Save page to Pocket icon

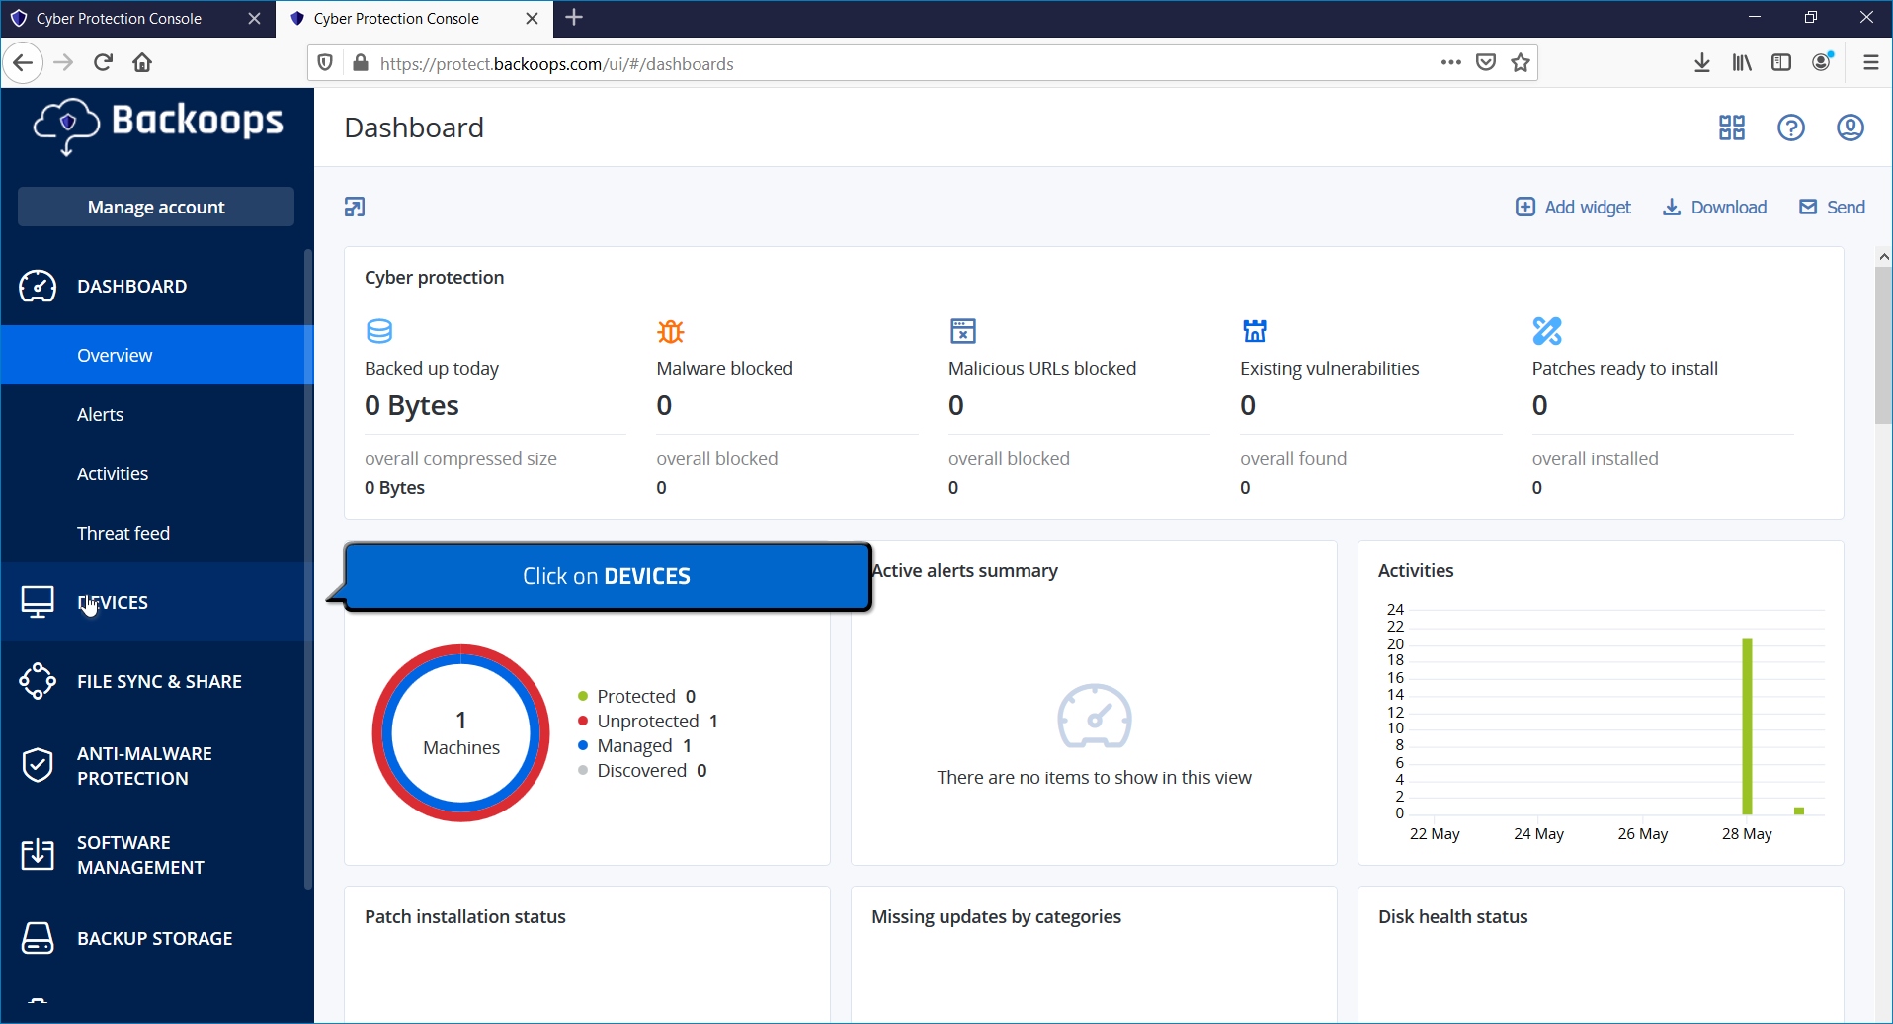[x=1486, y=63]
